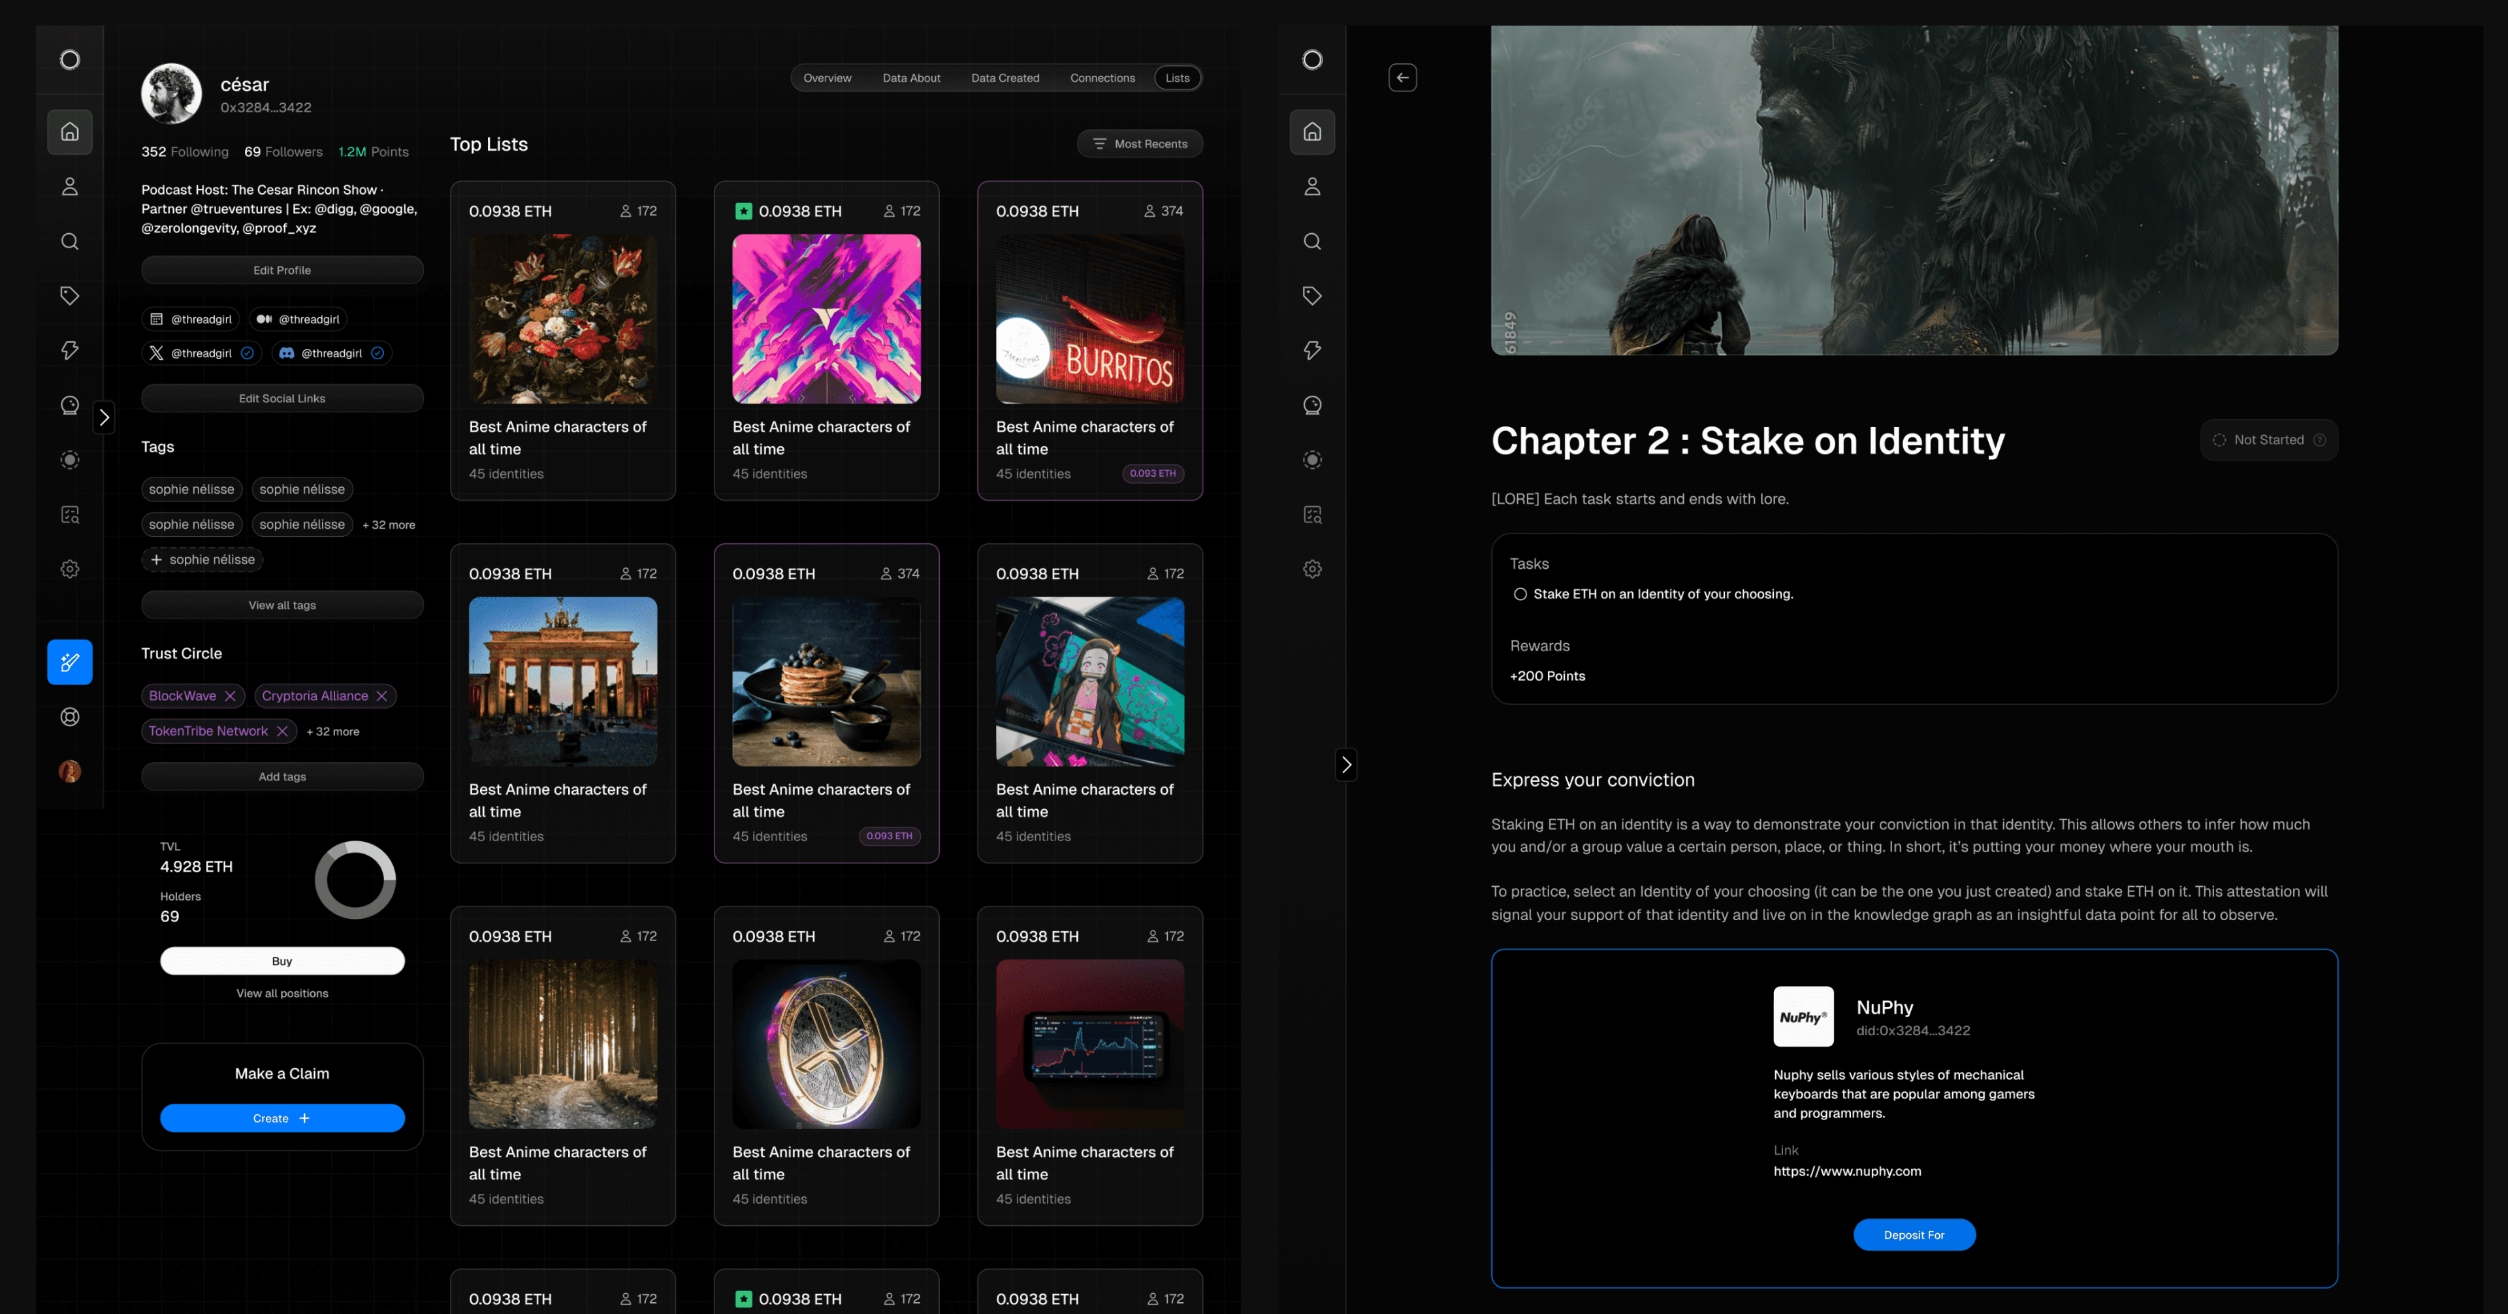This screenshot has height=1314, width=2508.
Task: Open the Brandenburg Gate list thumbnail
Action: [x=563, y=681]
